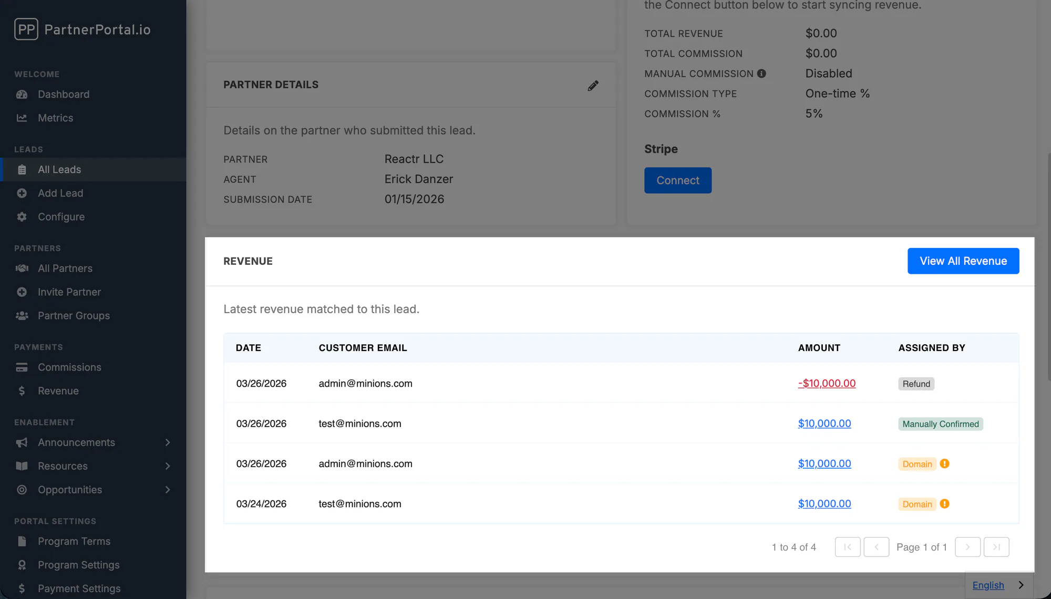Edit partner details with pencil icon

pyautogui.click(x=593, y=86)
